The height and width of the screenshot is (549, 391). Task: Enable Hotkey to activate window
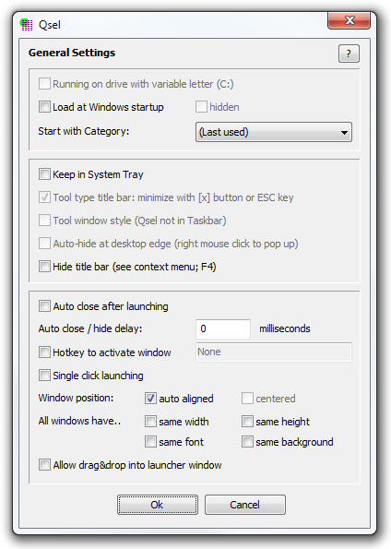click(44, 352)
